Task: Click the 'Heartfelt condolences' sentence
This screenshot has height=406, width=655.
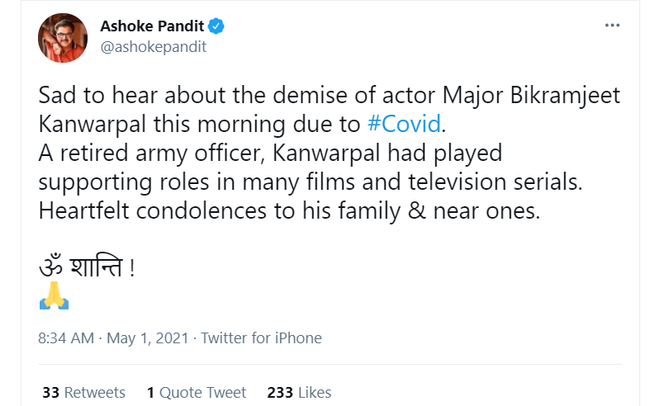Action: pyautogui.click(x=289, y=211)
